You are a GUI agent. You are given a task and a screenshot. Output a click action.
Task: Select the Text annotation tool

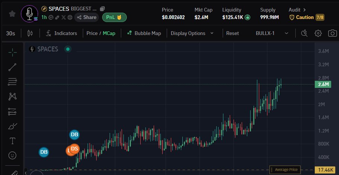point(12,141)
